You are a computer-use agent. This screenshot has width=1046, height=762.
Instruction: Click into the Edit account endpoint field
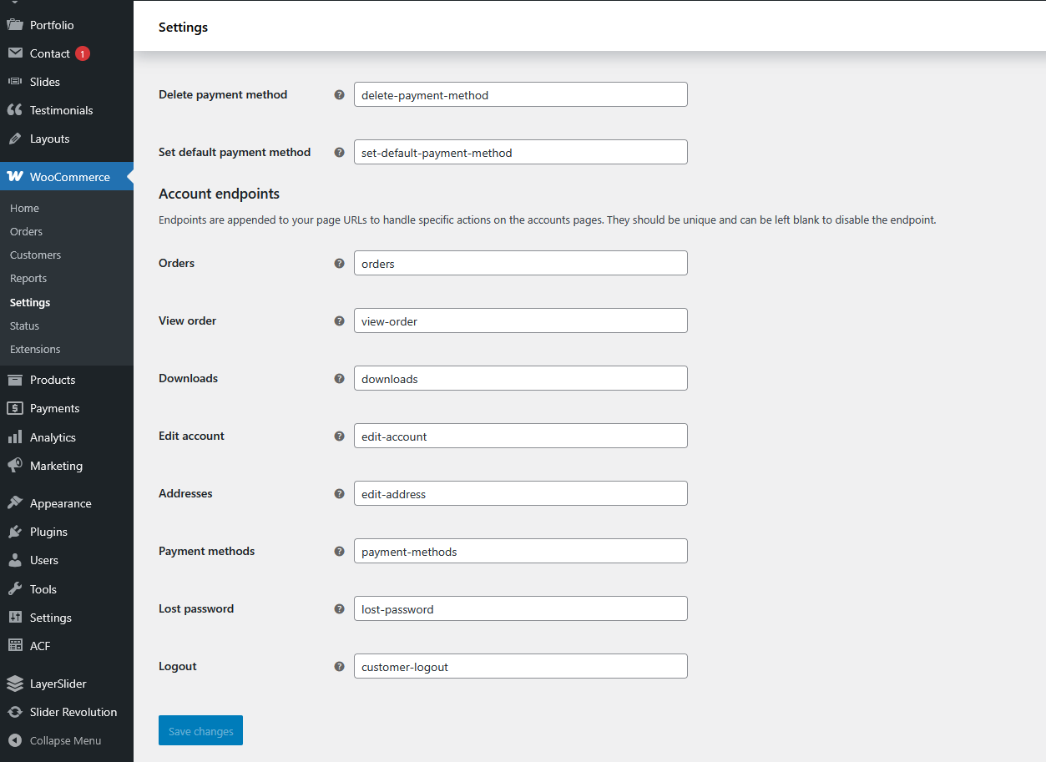520,436
